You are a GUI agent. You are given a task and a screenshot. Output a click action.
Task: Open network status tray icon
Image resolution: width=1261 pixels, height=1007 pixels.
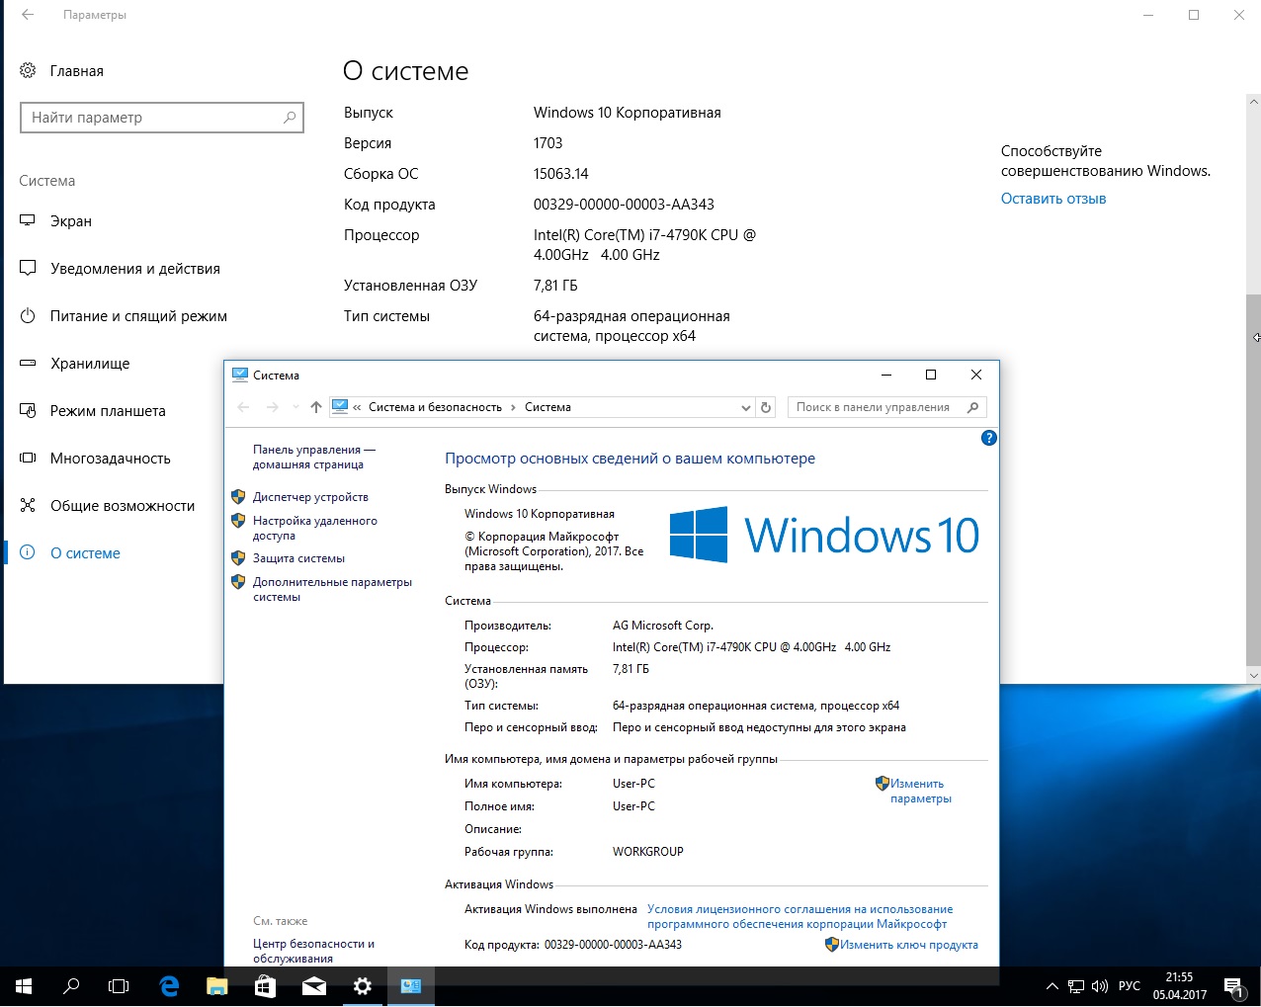click(x=1076, y=986)
